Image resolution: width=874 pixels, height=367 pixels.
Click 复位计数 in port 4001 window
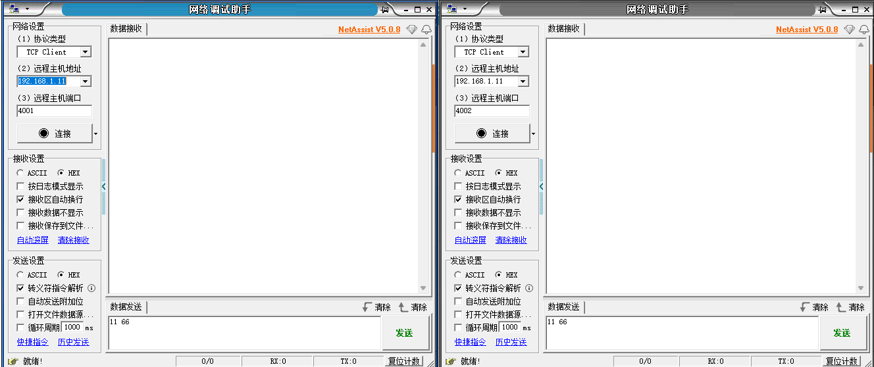pos(403,361)
